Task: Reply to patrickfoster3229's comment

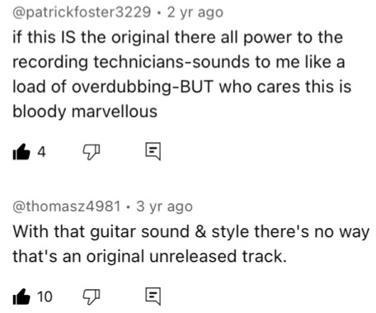Action: (x=153, y=151)
